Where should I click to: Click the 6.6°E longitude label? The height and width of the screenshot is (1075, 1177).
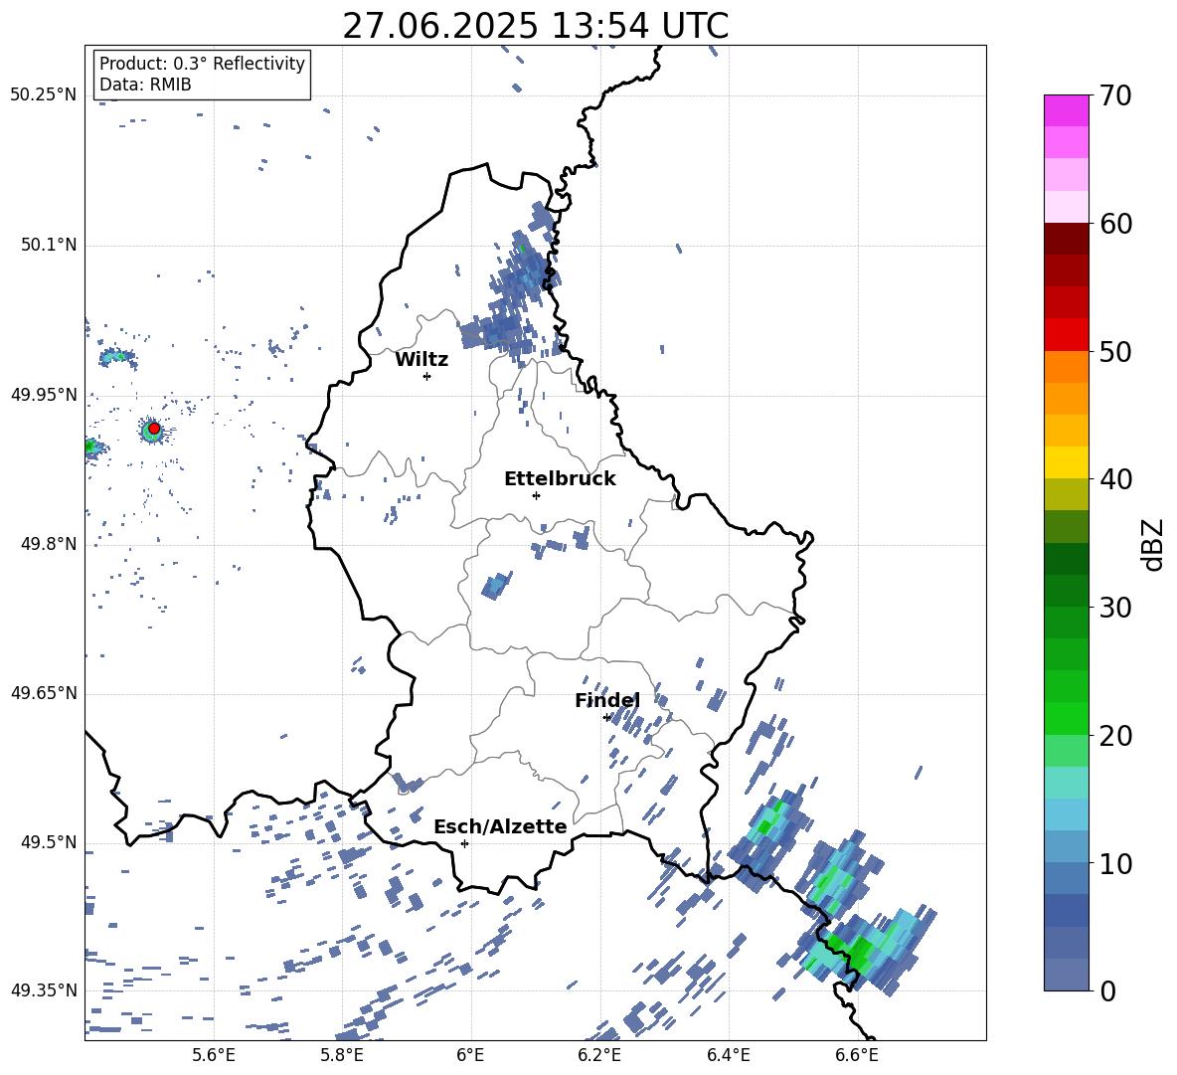click(857, 1055)
